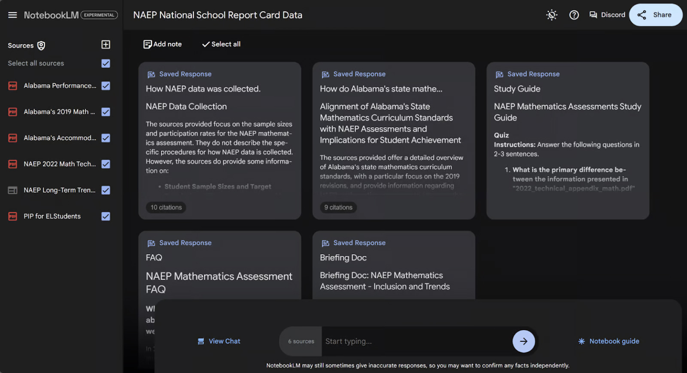Click the NAEP Long-Term Trend source icon
Screen dimensions: 687x373
point(13,190)
